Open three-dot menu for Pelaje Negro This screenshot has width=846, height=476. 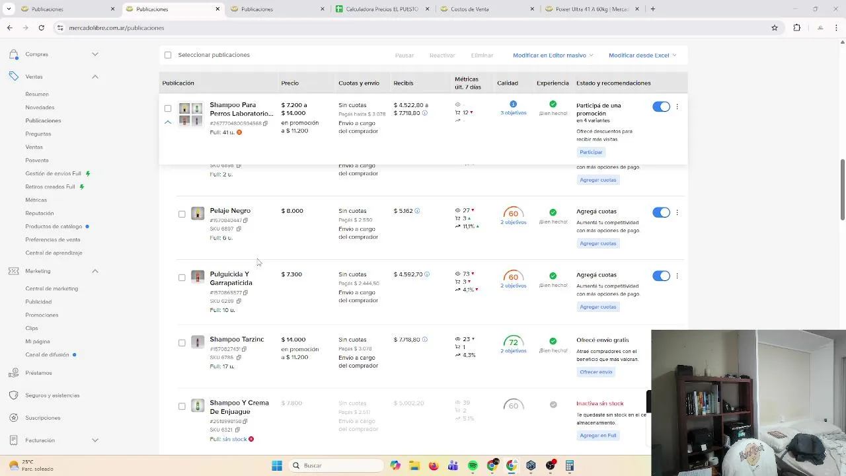pyautogui.click(x=677, y=212)
